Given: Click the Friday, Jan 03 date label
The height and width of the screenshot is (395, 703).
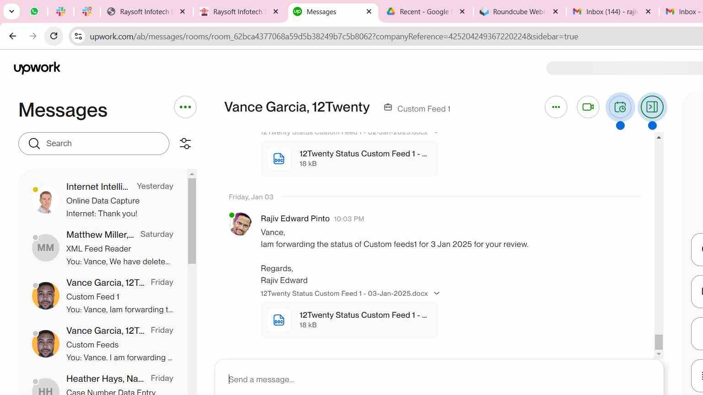Looking at the screenshot, I should pos(251,197).
